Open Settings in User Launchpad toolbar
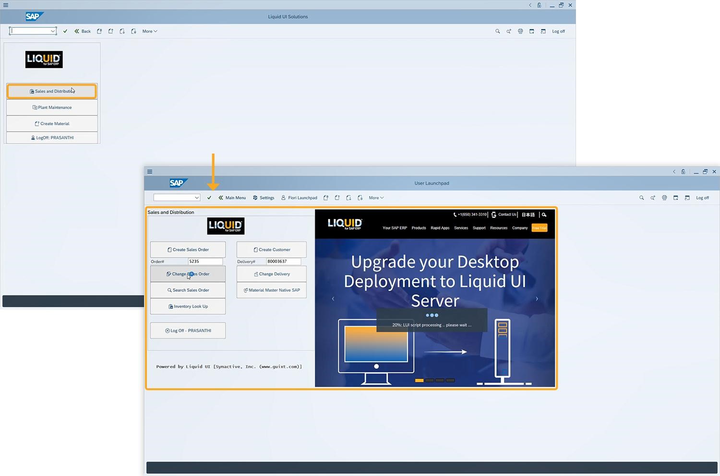This screenshot has height=476, width=720. point(264,198)
